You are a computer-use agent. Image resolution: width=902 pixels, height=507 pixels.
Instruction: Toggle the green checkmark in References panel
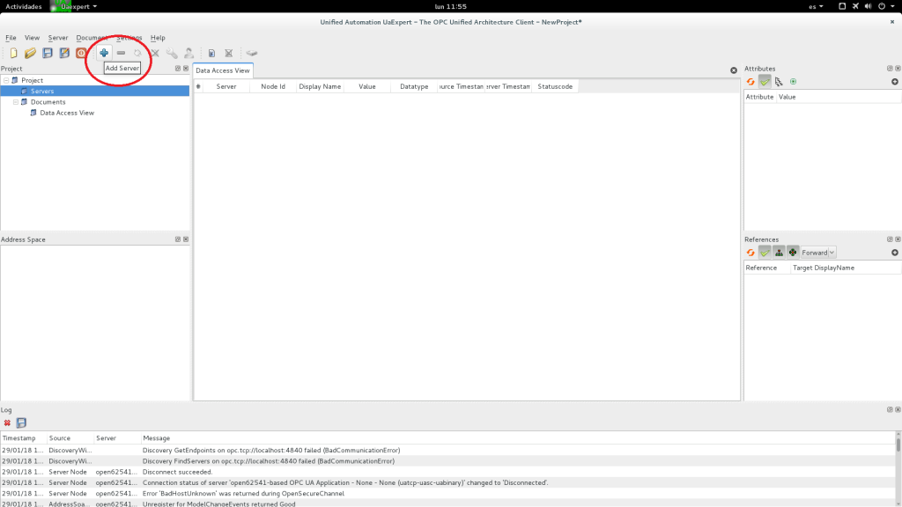pos(765,253)
